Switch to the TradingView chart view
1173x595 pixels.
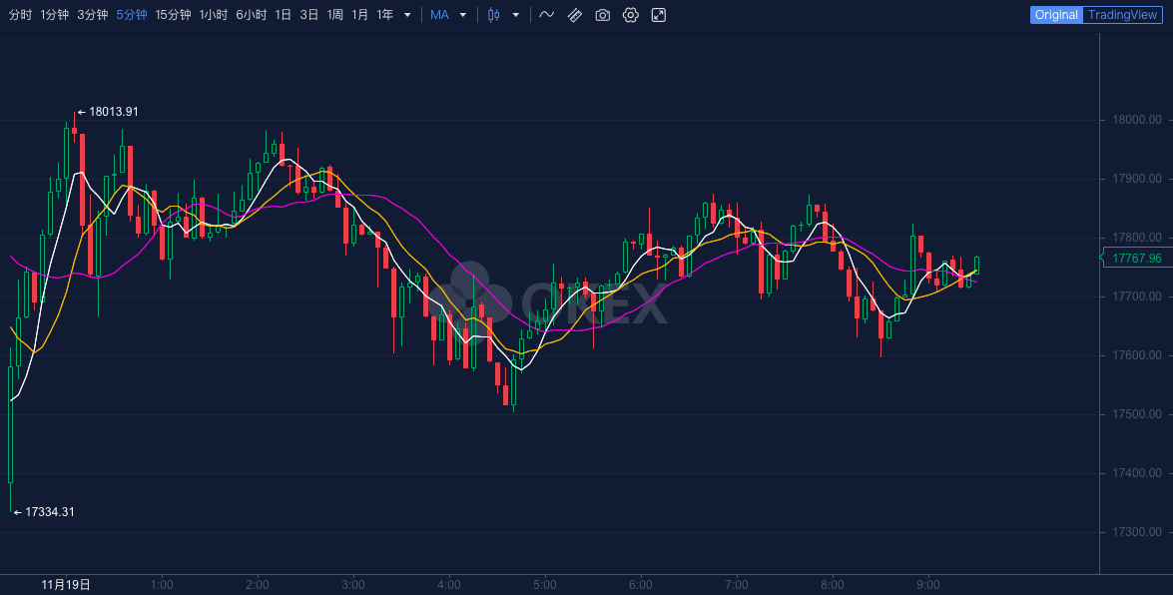1122,15
